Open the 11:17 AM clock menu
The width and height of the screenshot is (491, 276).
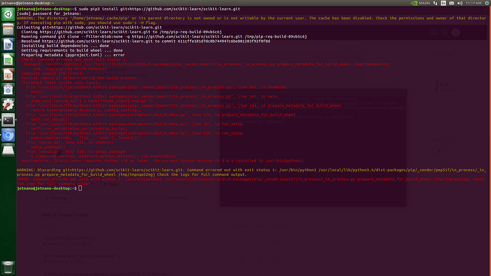(474, 3)
